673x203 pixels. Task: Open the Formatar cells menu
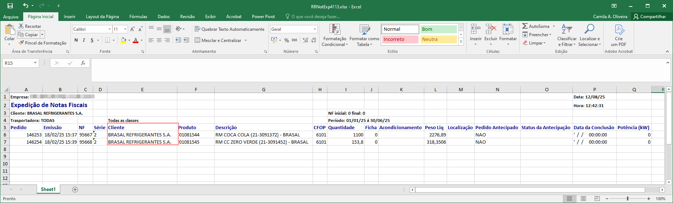(508, 35)
